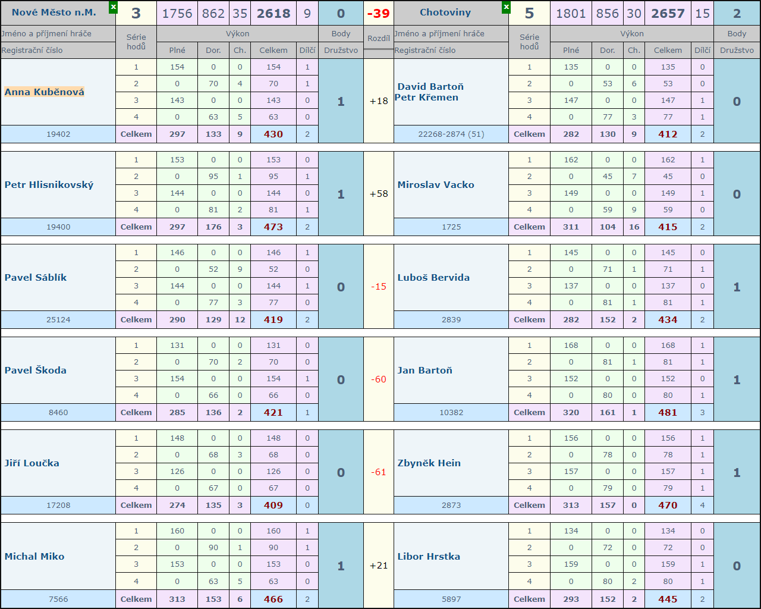Click the -60 difference cell

click(x=379, y=379)
